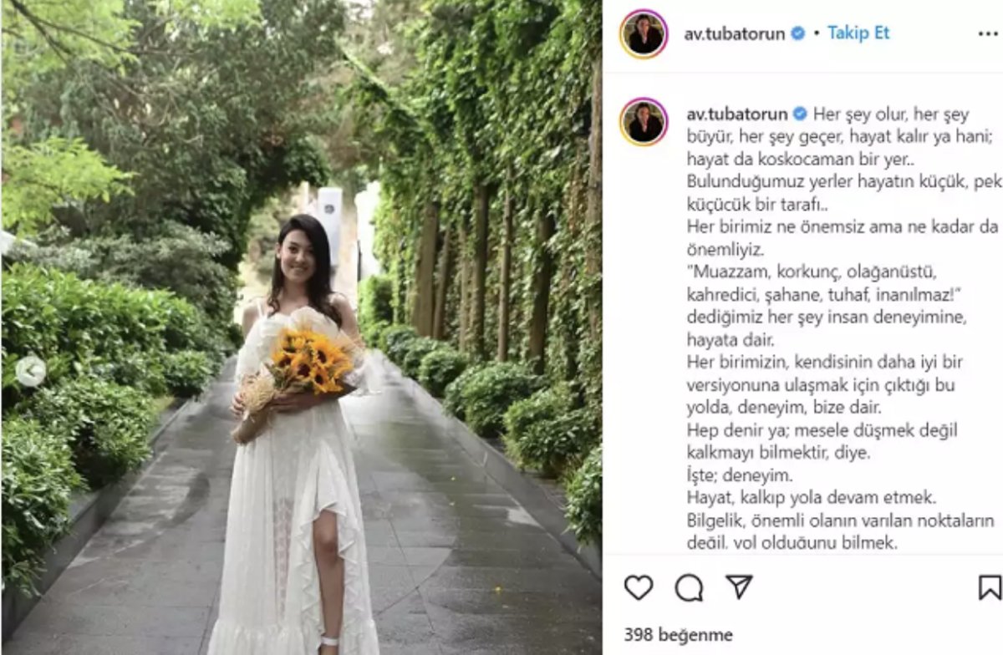Click the verified badge next to caption username

coord(800,114)
